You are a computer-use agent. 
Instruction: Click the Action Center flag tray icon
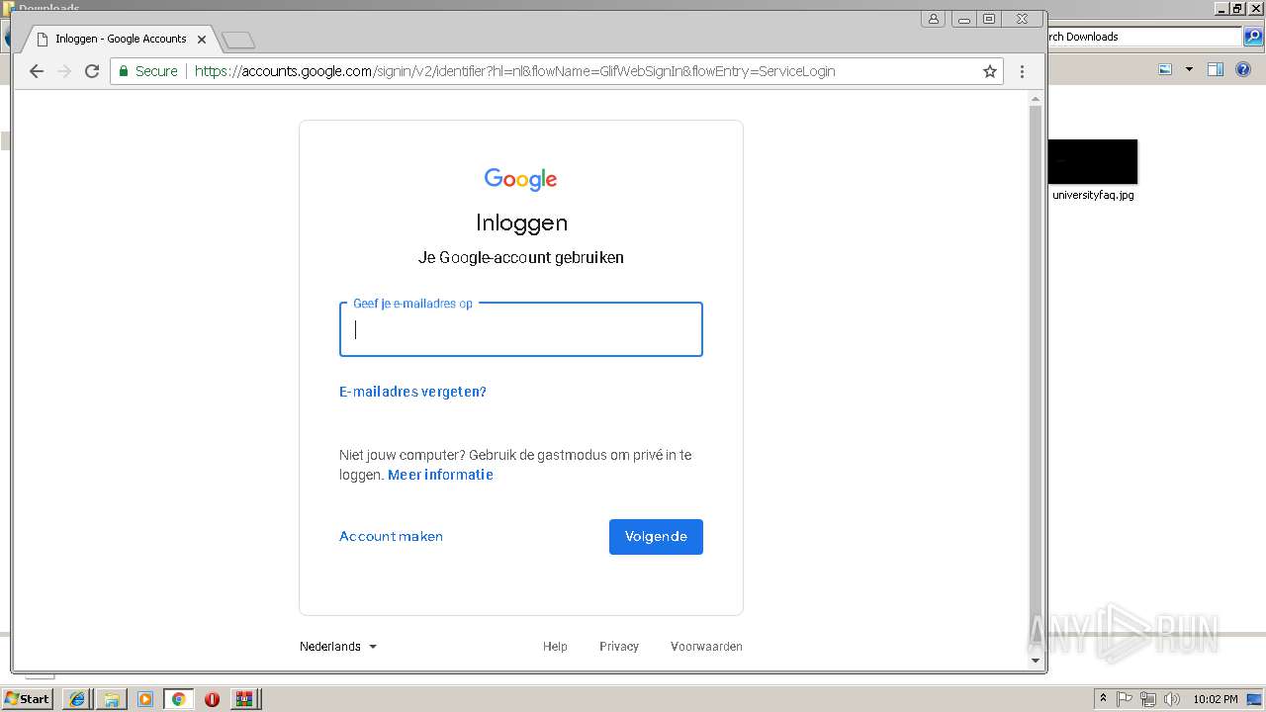pos(1125,699)
